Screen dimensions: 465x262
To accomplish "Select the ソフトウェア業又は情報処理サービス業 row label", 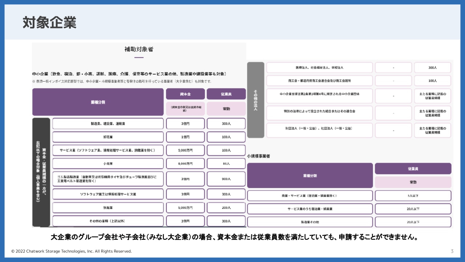I will click(x=108, y=194).
